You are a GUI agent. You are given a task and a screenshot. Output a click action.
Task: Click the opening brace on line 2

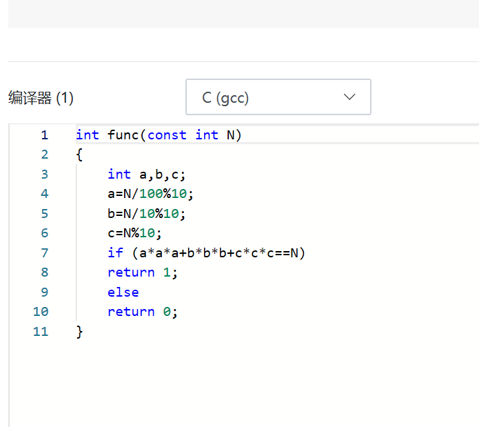[x=79, y=155]
